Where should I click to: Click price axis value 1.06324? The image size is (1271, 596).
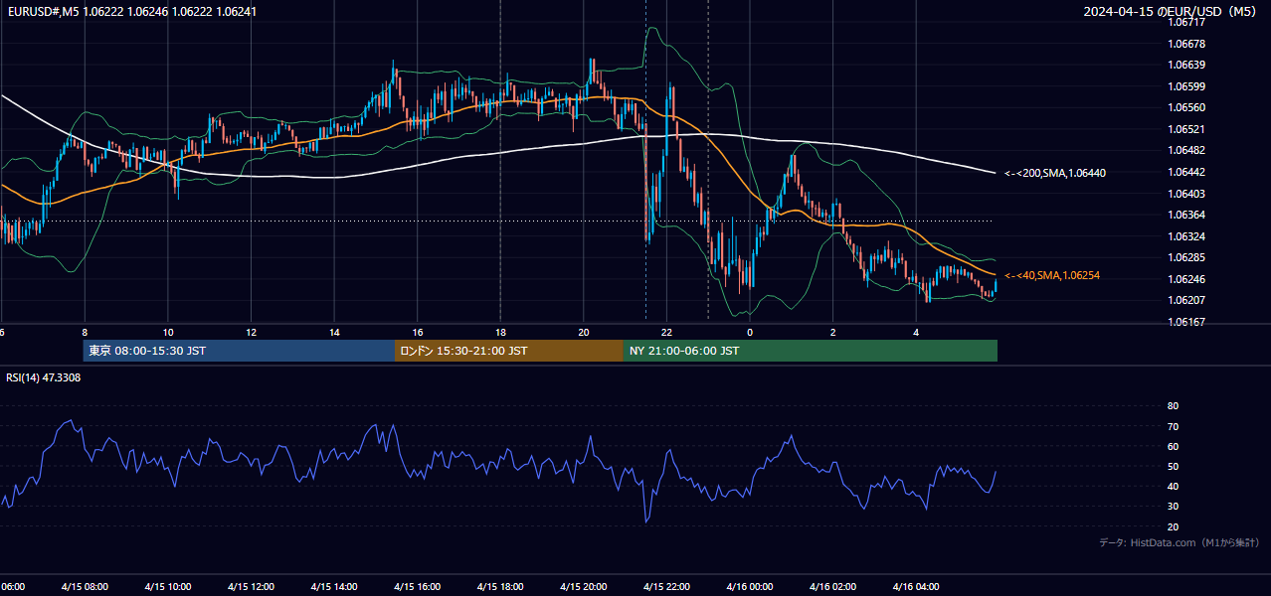(x=1185, y=236)
